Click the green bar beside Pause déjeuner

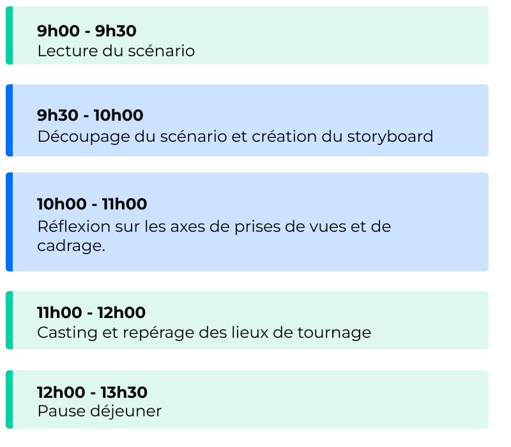click(x=9, y=399)
